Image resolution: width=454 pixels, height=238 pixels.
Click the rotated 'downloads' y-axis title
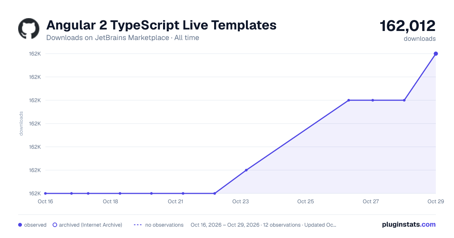(x=21, y=124)
